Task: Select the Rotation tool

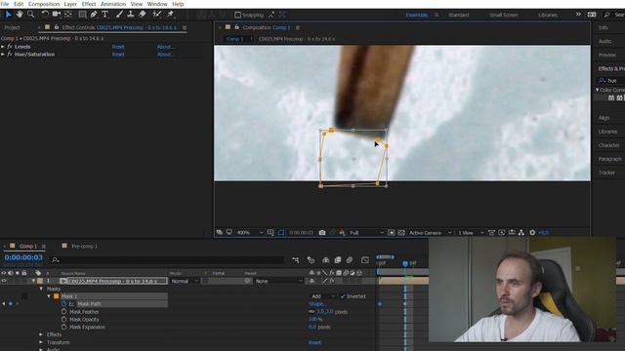Action: 45,15
